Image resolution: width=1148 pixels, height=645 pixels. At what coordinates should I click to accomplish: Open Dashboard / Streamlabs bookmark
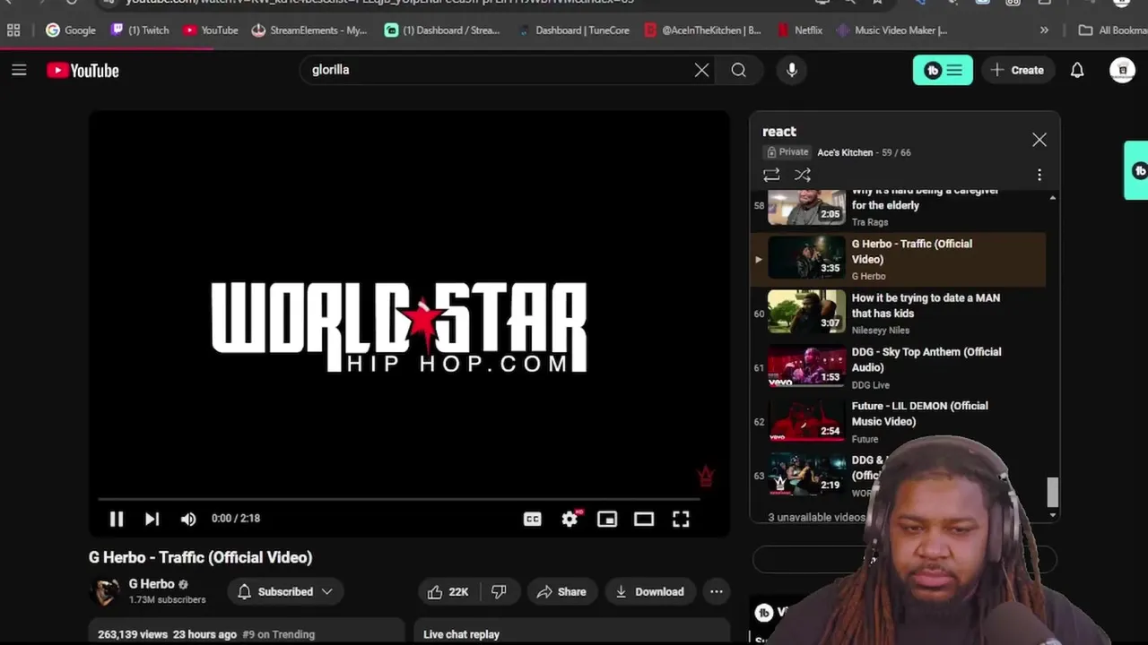[x=442, y=30]
